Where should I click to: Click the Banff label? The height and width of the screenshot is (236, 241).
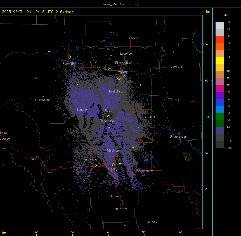35,159
